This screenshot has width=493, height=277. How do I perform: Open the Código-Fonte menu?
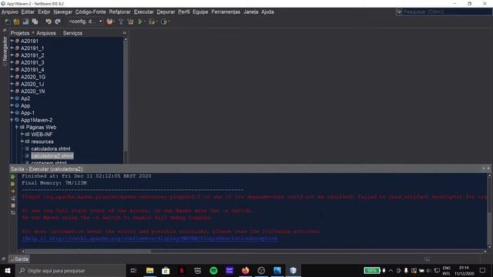coord(91,12)
